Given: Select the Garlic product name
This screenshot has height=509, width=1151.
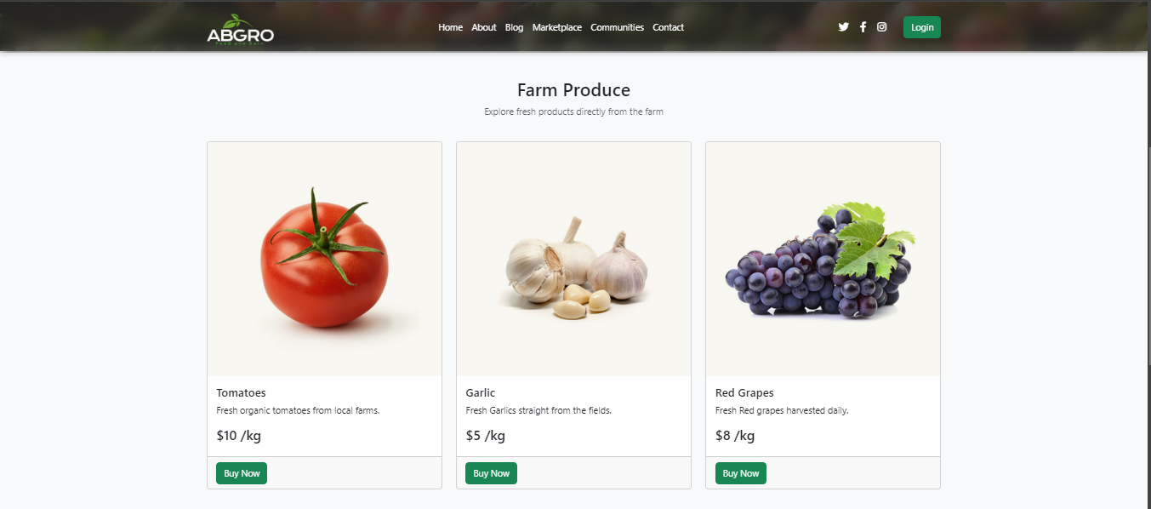Looking at the screenshot, I should point(480,393).
